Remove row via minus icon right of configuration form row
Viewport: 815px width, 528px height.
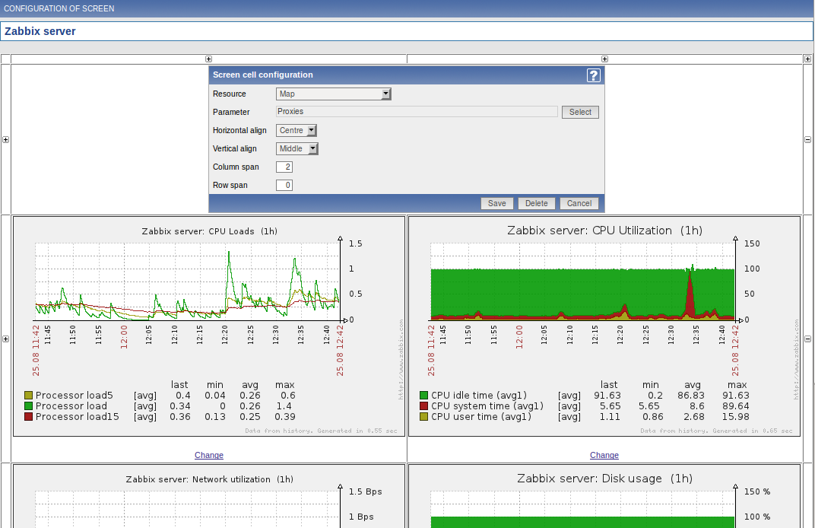point(807,139)
